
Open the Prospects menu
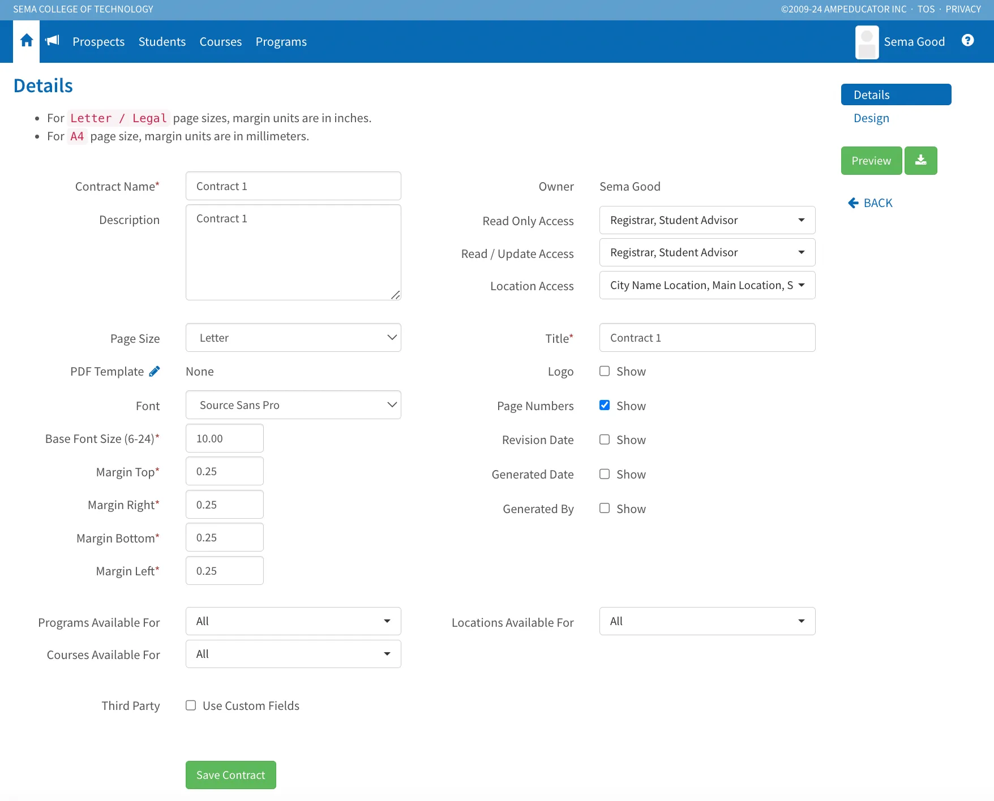[98, 42]
